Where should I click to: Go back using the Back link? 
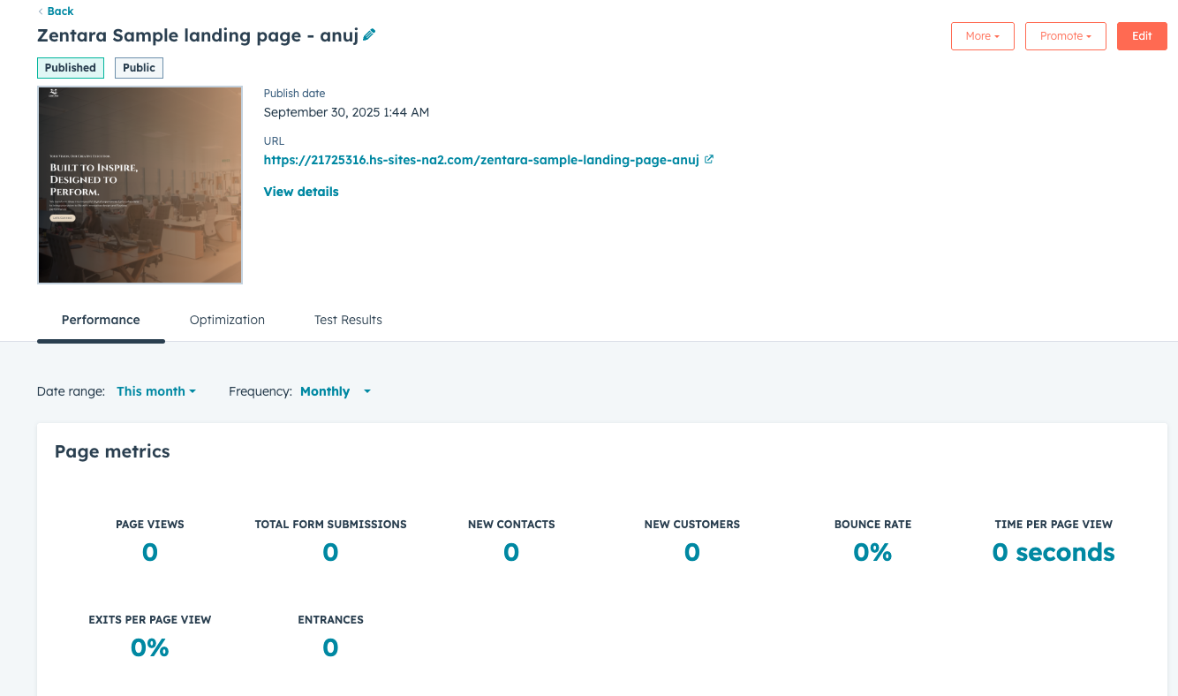(56, 11)
